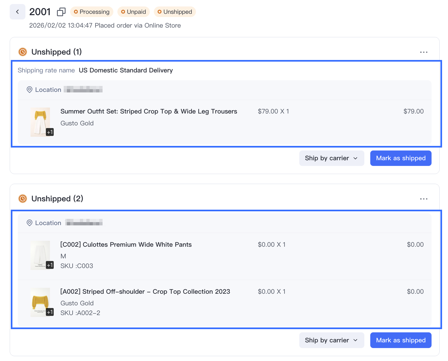Screen dimensions: 448x361
Task: Mark Unshipped (2) as shipped
Action: pos(401,340)
